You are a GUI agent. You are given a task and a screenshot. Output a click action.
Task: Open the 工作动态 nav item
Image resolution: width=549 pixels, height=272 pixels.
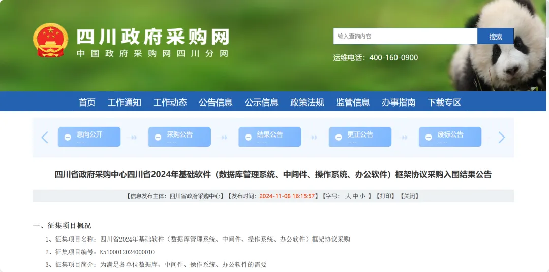[x=170, y=102]
